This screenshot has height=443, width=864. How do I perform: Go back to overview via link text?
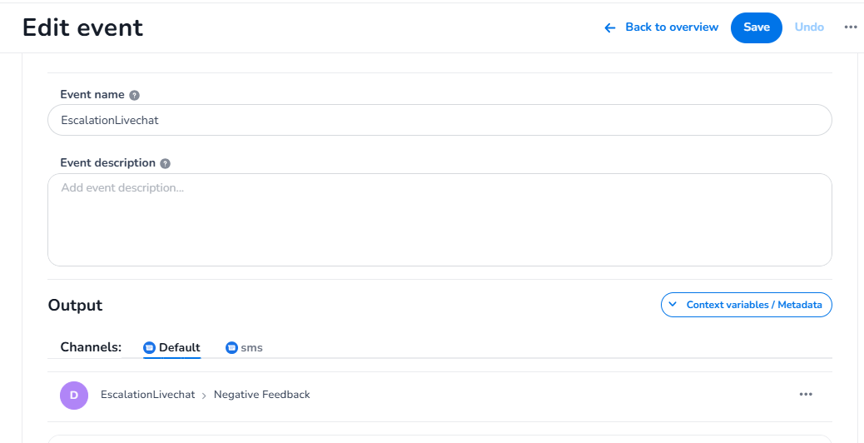coord(671,27)
